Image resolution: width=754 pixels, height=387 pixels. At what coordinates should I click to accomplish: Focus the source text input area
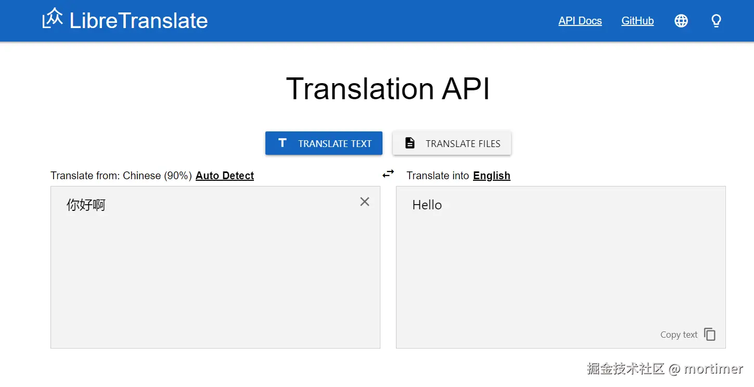point(215,267)
